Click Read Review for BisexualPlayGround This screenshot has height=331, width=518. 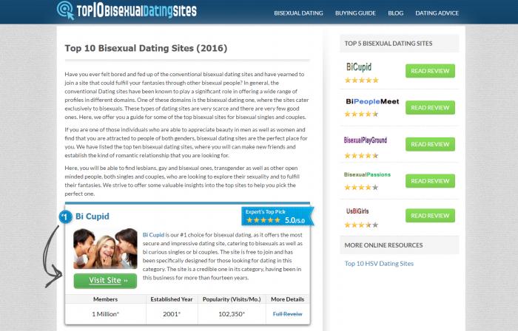pyautogui.click(x=430, y=144)
